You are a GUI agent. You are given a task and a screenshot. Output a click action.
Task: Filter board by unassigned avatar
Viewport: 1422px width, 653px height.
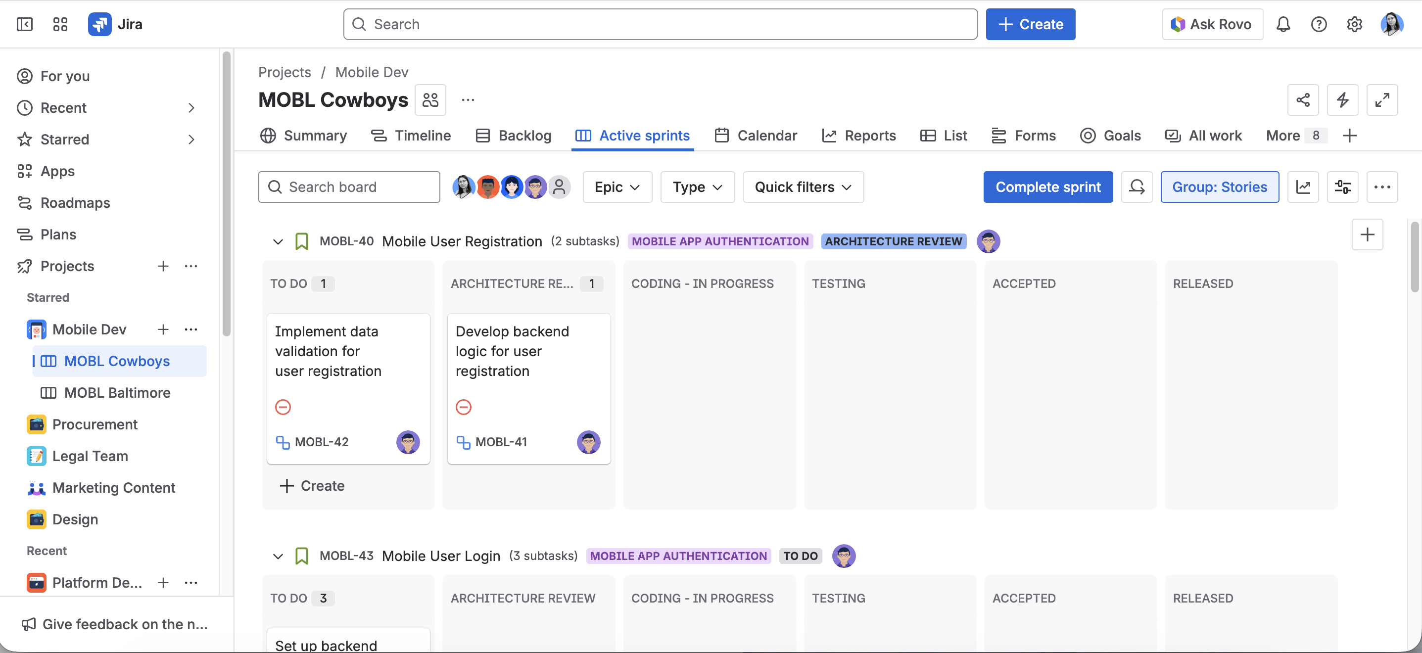[x=559, y=187]
